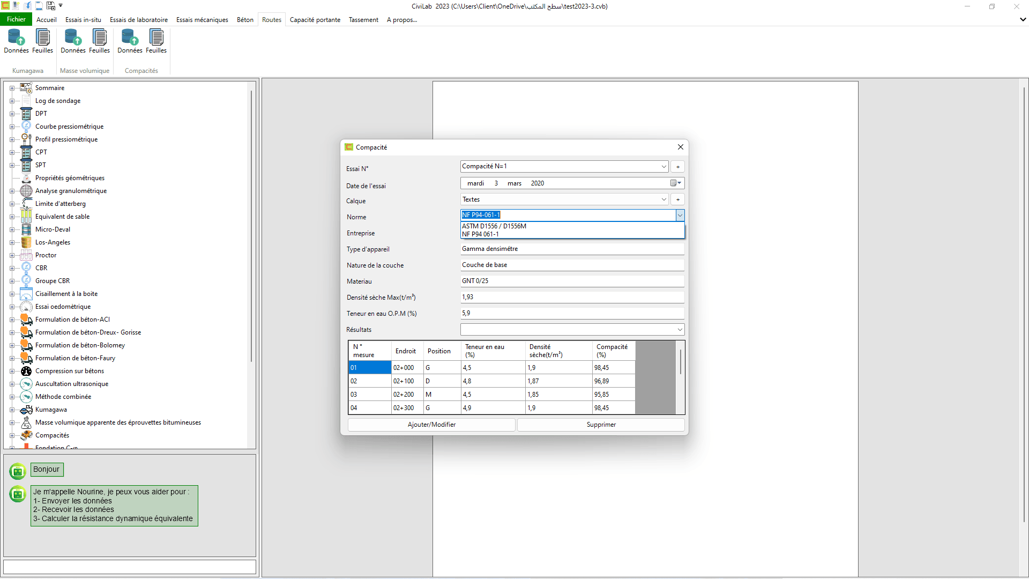The image size is (1029, 579).
Task: Switch to the Accueil tab
Action: pyautogui.click(x=47, y=20)
